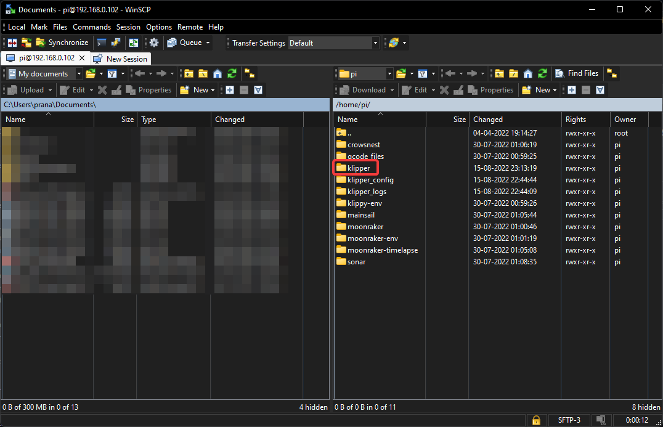Click the Find Files button
Screen dimensions: 663x427
577,73
